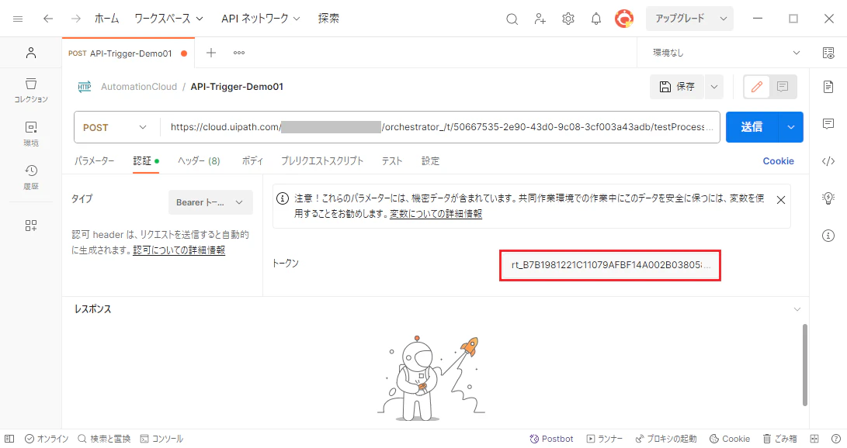Open the documentation icon in right sidebar
847x448 pixels.
828,86
